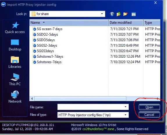Image resolution: width=167 pixels, height=135 pixels.
Task: Expand the Files of type dropdown
Action: (x=125, y=115)
